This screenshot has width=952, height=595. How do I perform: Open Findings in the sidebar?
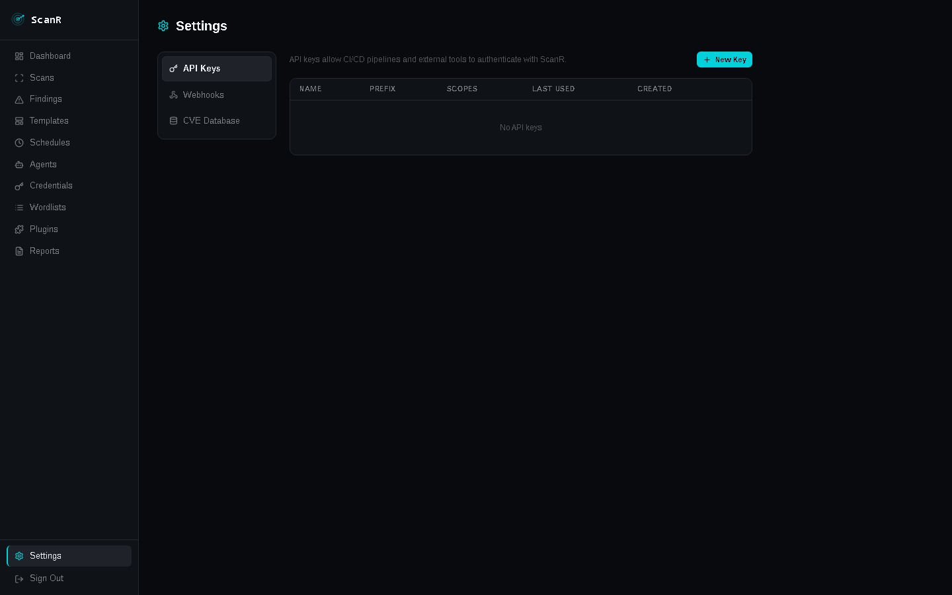[x=69, y=99]
